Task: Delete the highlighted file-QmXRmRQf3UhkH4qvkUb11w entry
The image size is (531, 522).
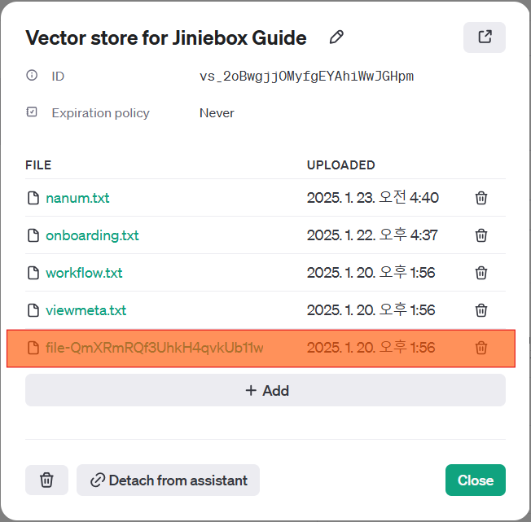Action: (x=481, y=348)
